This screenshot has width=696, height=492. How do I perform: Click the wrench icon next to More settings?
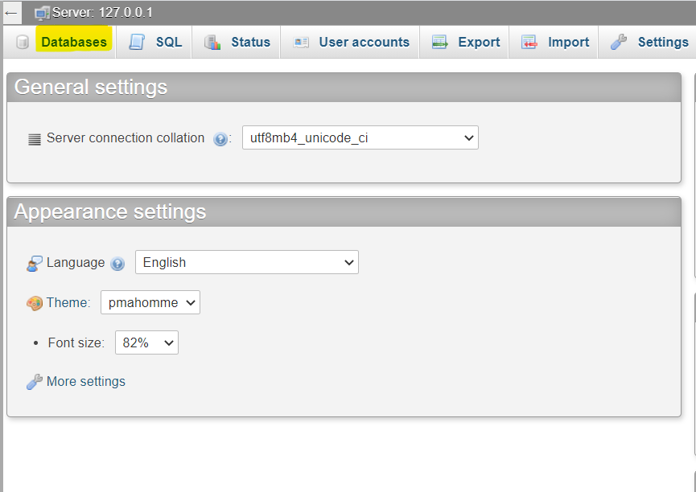pyautogui.click(x=34, y=382)
